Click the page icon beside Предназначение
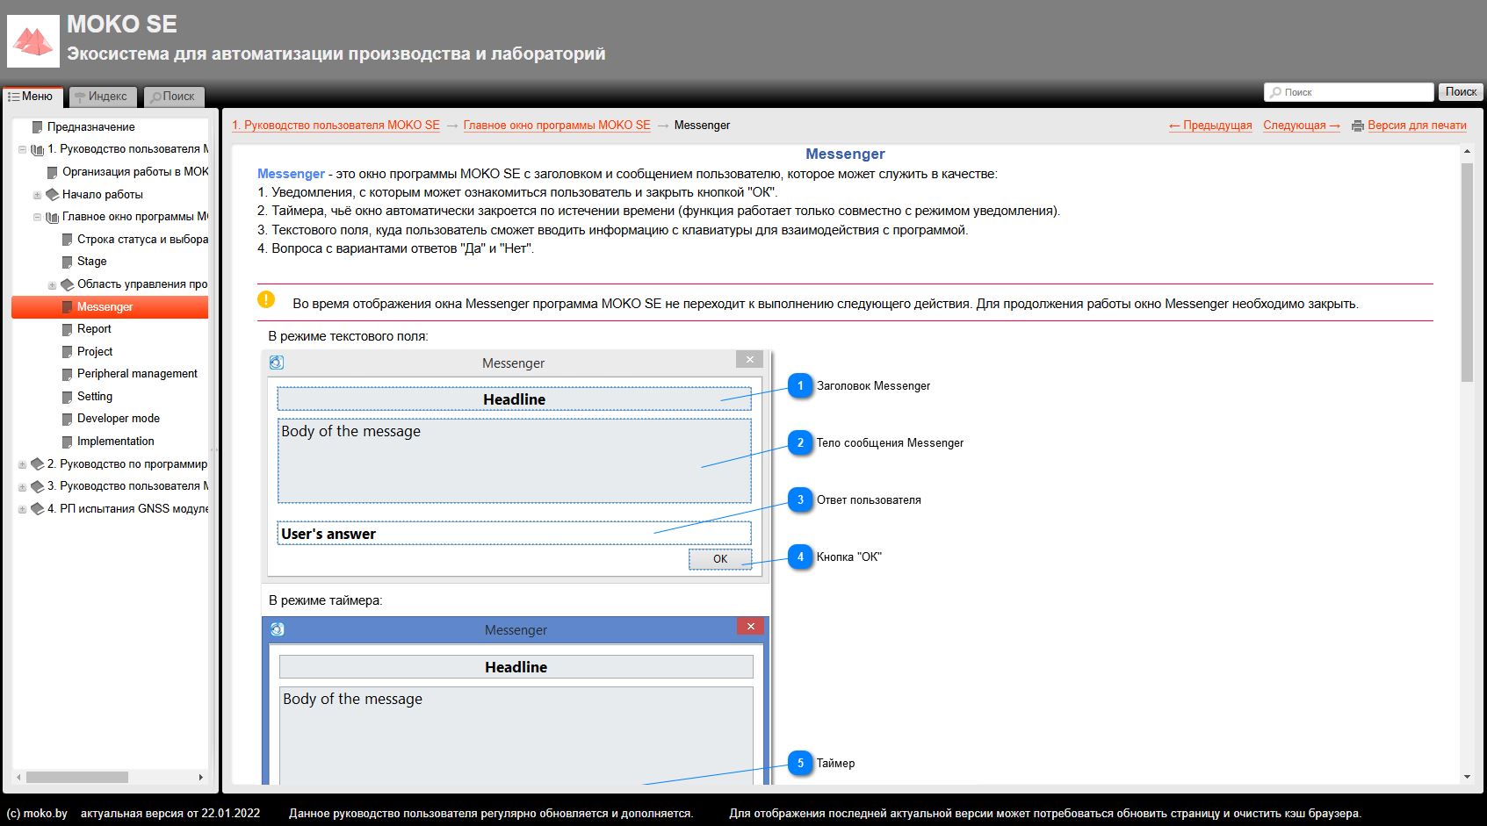The image size is (1487, 826). (38, 126)
